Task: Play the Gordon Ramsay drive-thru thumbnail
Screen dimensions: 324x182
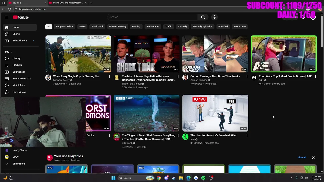Action: coord(215,54)
